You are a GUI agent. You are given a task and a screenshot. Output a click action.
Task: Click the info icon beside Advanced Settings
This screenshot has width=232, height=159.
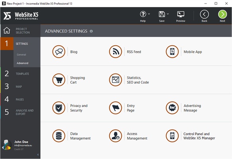click(91, 31)
